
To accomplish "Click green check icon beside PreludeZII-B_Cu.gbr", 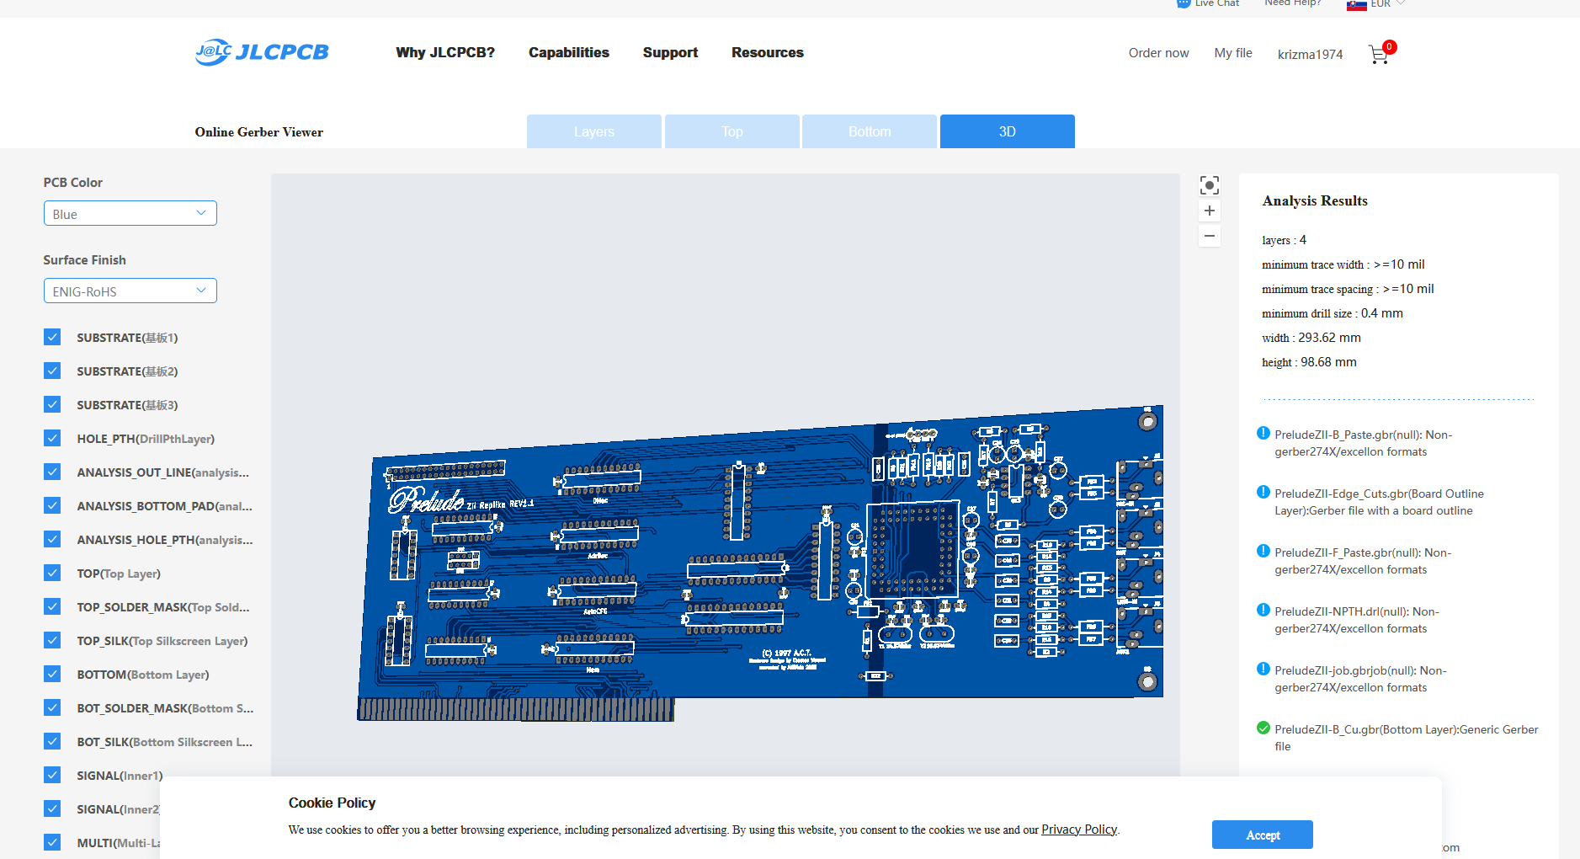I will coord(1263,728).
